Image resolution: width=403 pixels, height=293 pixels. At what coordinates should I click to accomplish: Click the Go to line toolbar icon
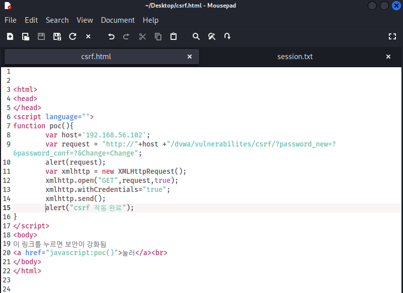click(x=227, y=36)
